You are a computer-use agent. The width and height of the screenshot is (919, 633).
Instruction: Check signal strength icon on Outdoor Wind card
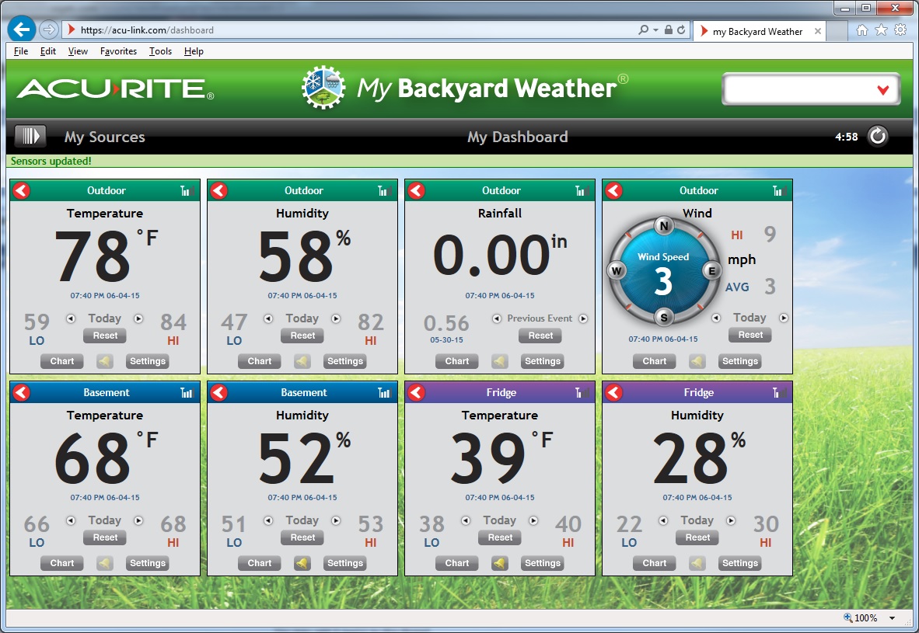click(x=780, y=190)
